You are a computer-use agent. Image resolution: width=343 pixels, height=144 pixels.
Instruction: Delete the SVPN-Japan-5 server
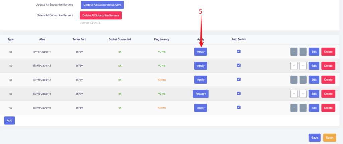click(x=328, y=108)
